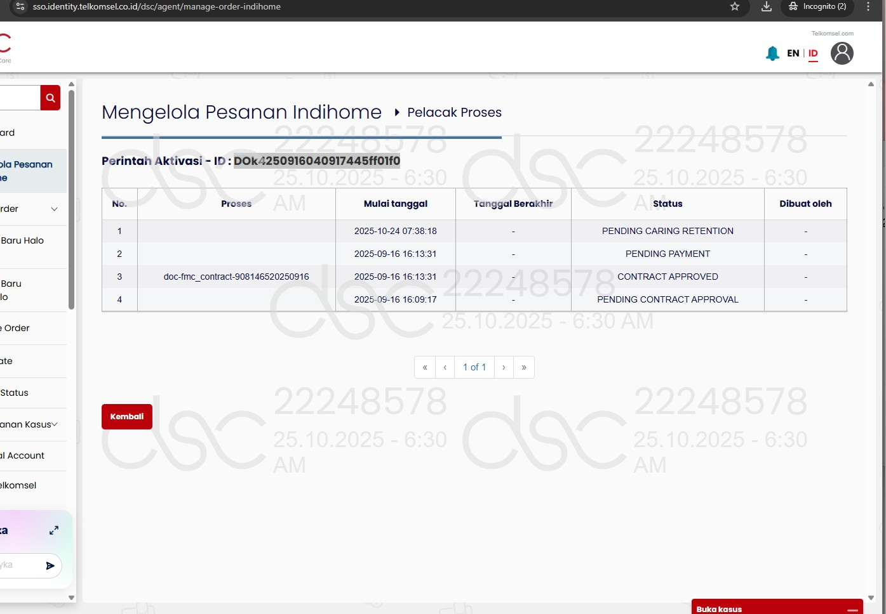Click the Mulai tanggal column header
The image size is (886, 614).
[396, 204]
